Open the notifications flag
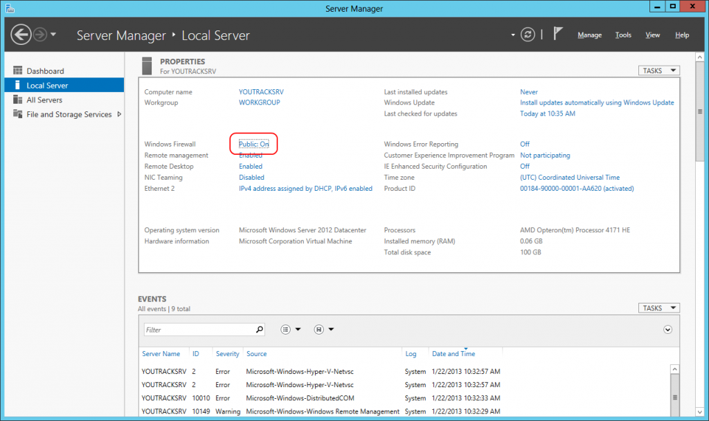Screen dimensions: 709x421 [x=558, y=34]
